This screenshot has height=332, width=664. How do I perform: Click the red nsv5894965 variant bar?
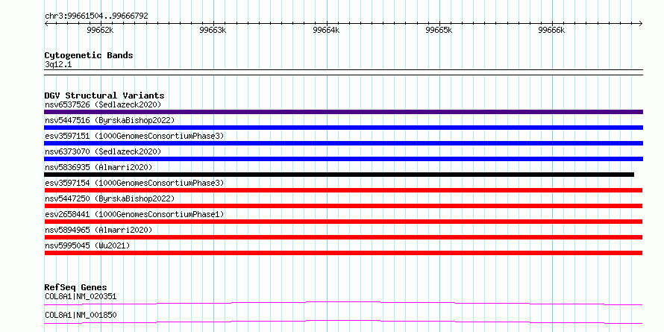tap(343, 237)
